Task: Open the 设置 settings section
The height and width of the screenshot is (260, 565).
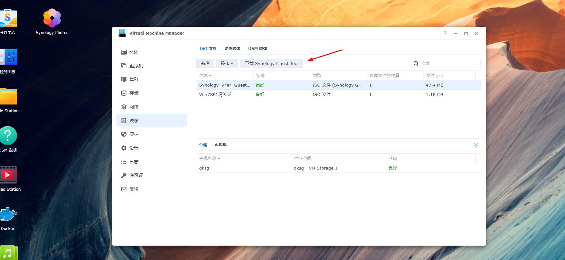Action: coord(134,148)
